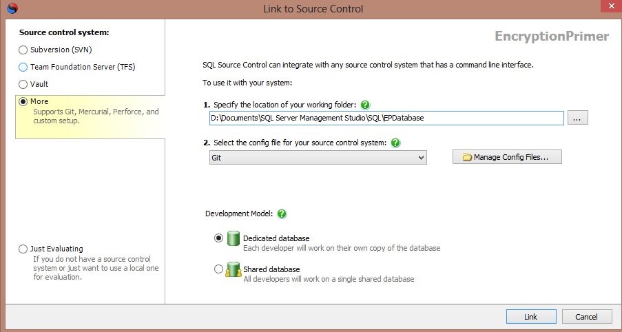Pick the More source control option
The height and width of the screenshot is (332, 622).
23,102
